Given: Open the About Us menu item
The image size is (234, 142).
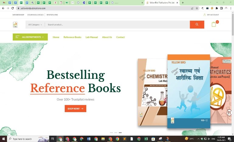Looking at the screenshot, I should tap(107, 37).
